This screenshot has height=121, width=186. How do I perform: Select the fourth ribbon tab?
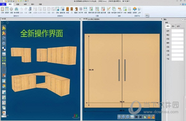[x=25, y=4]
